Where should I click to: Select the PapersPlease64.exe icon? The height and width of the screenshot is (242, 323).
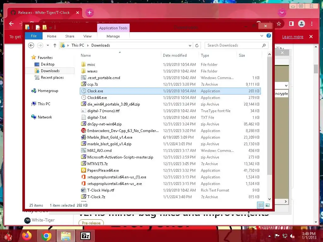pyautogui.click(x=83, y=170)
